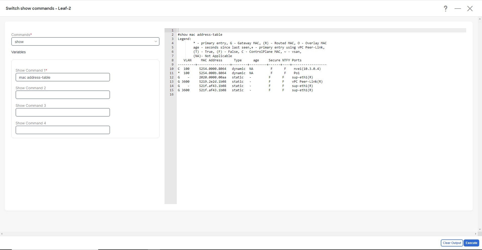The width and height of the screenshot is (482, 250).
Task: Select MAC address 5254.0000.8064 in output
Action: (x=212, y=69)
